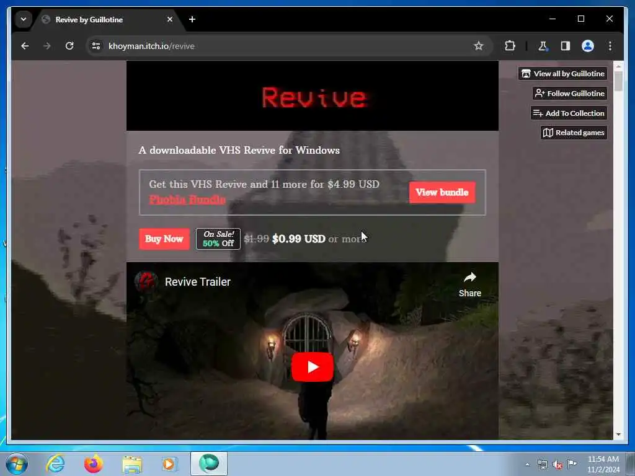Click the forward navigation arrow

[x=47, y=46]
